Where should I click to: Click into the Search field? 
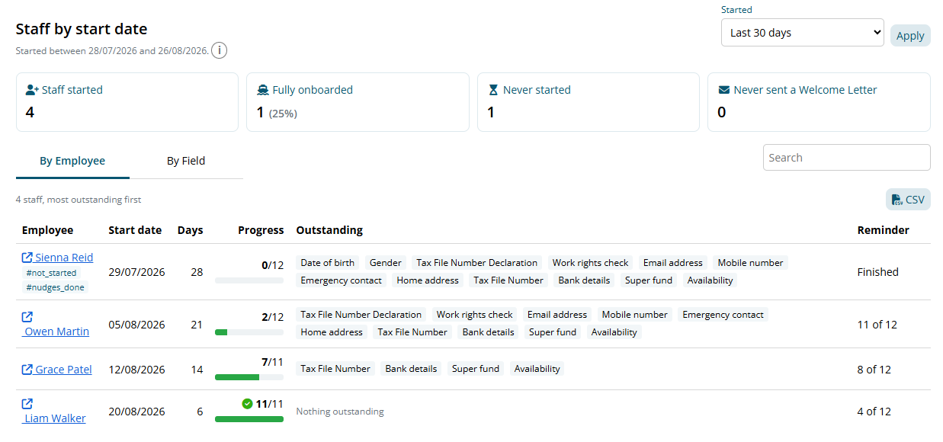[x=846, y=158]
